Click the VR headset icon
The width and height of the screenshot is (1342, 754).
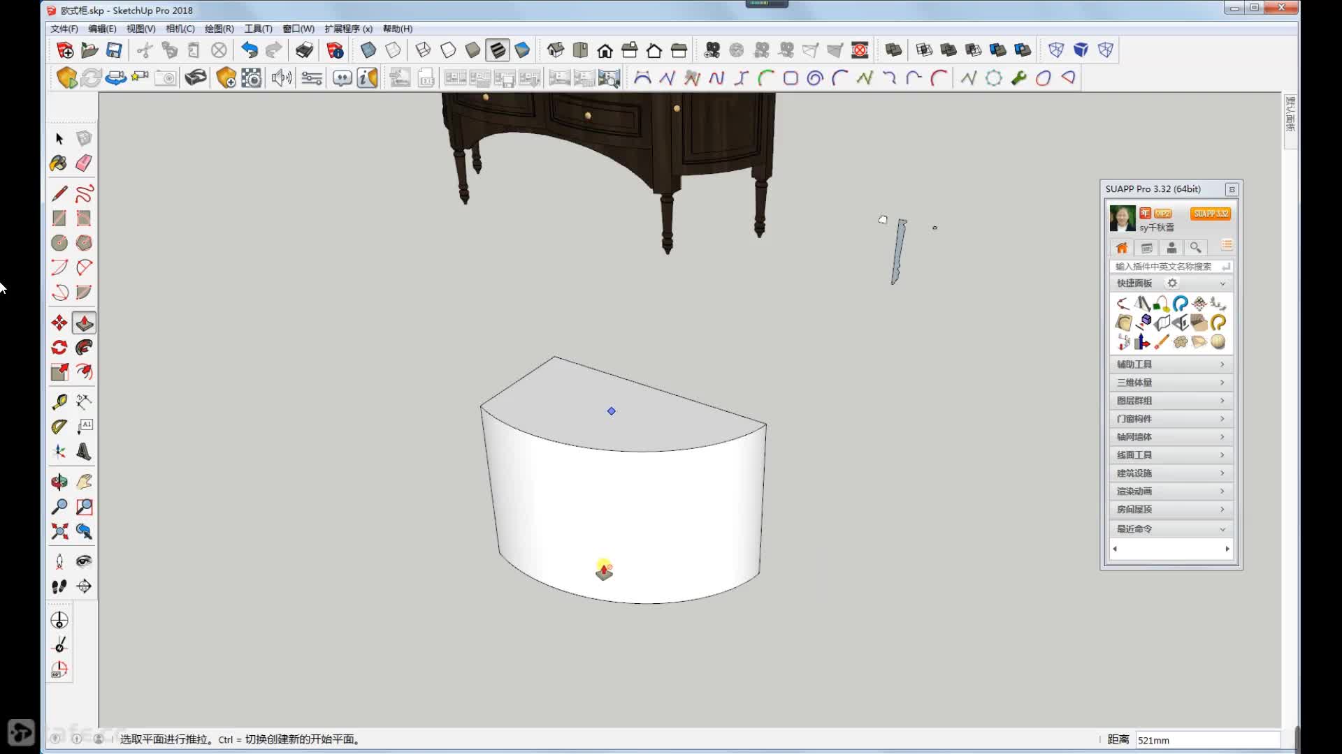196,77
